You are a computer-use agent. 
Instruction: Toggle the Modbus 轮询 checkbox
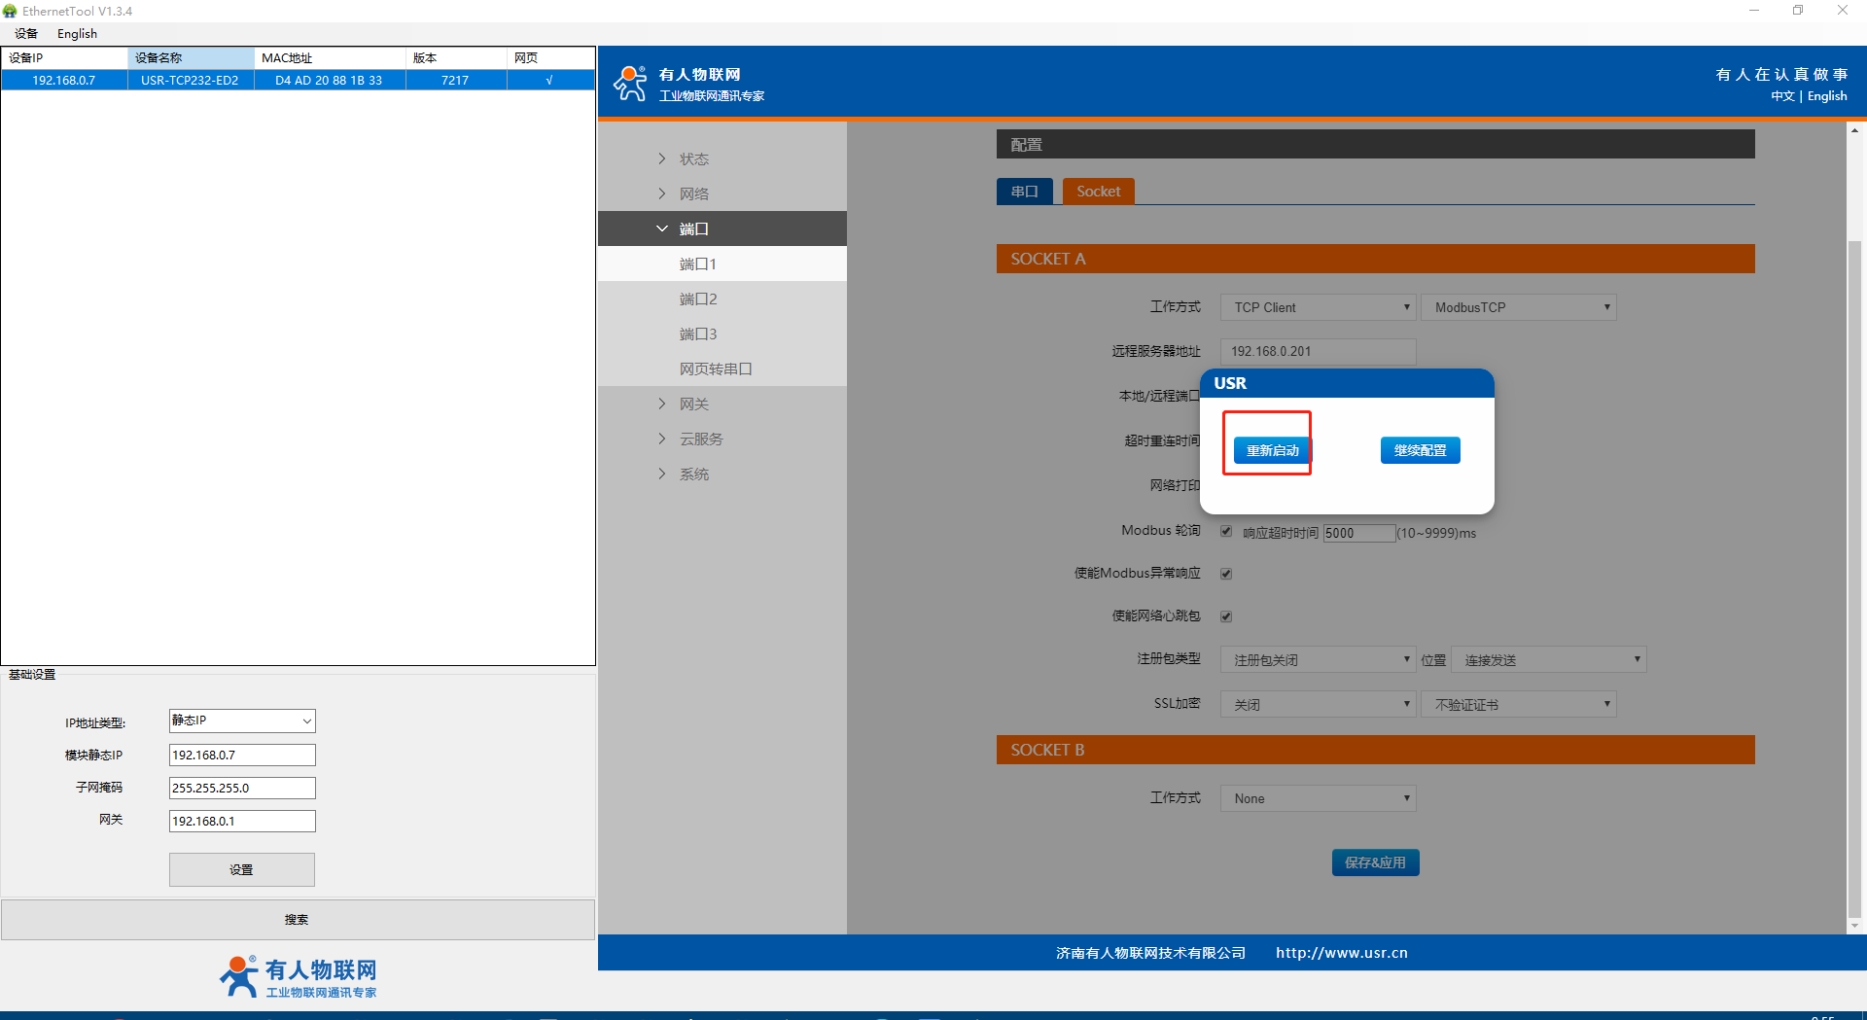coord(1226,531)
